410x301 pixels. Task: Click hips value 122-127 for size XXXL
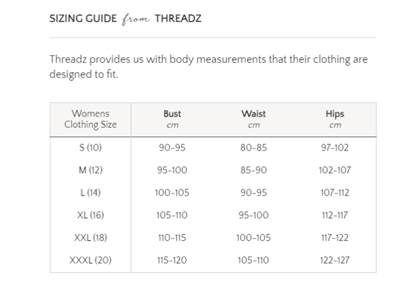point(335,260)
